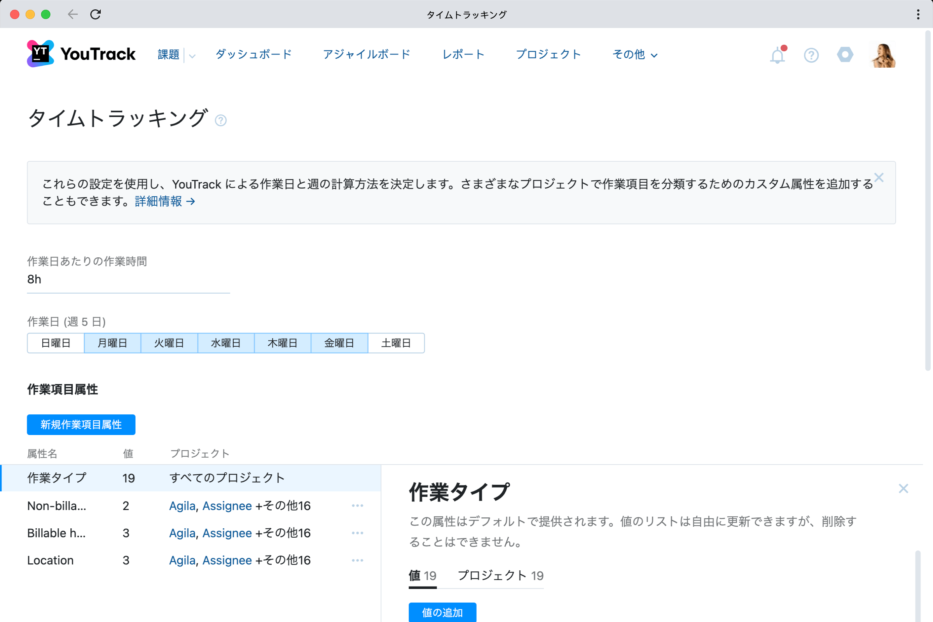This screenshot has height=622, width=933.
Task: Go to アジャイルボード in the navigation
Action: (x=367, y=54)
